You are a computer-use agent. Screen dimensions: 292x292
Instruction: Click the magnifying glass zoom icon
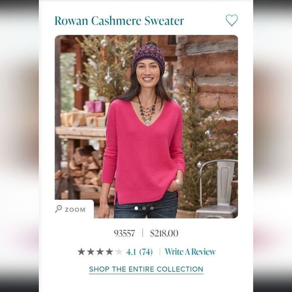point(58,209)
